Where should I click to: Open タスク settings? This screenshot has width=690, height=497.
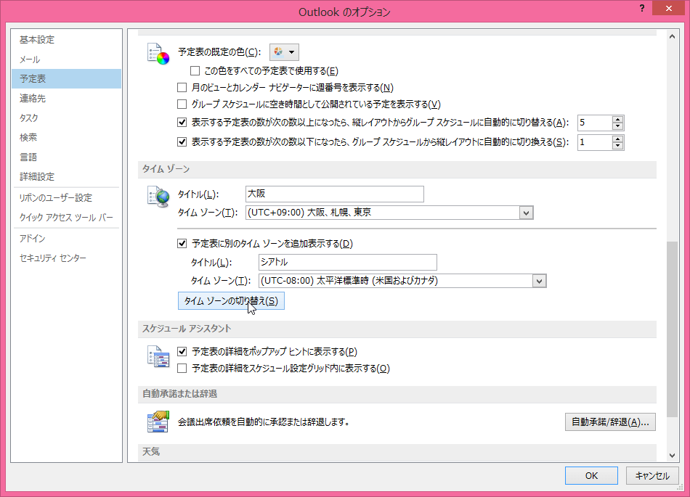(66, 118)
